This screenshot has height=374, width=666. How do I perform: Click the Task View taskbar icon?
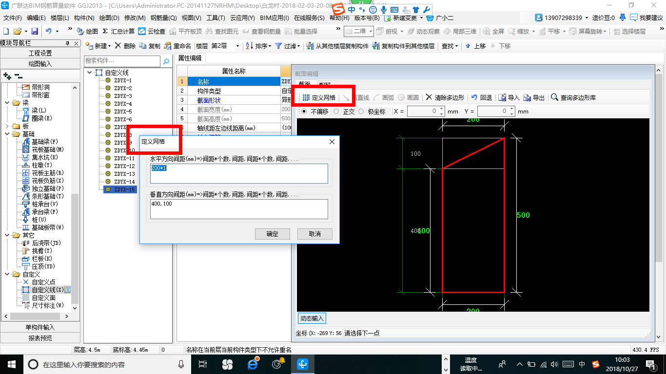(203, 364)
